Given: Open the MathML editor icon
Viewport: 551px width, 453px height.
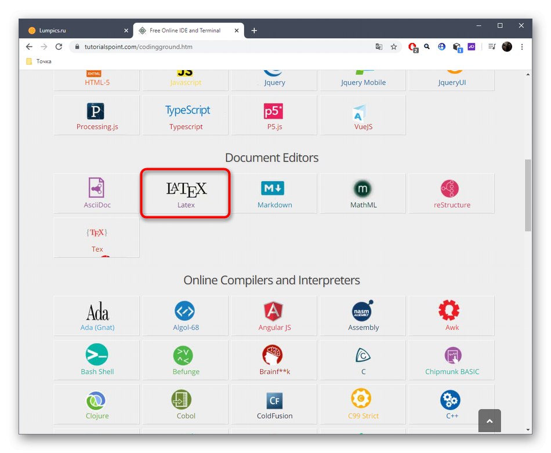Looking at the screenshot, I should point(362,189).
